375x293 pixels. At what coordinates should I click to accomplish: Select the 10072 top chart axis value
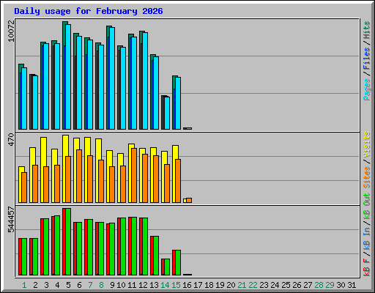click(x=11, y=31)
